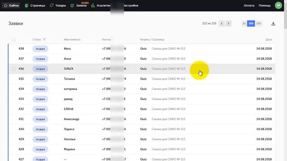Select client name ОЛЬГА
Viewport: 287px width, 161px height.
69,68
